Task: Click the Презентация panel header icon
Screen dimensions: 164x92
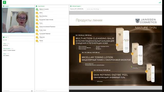Action: click(x=71, y=6)
